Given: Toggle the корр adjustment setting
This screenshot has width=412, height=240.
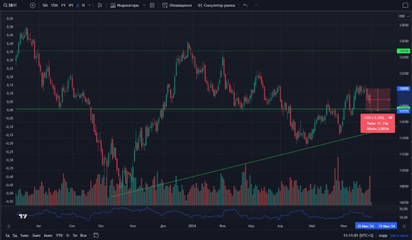Looking at the screenshot, I should [x=383, y=235].
